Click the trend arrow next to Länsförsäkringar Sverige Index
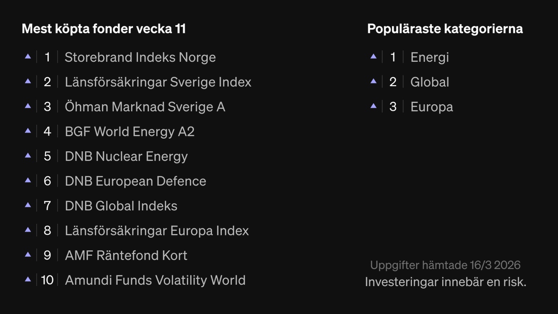558x314 pixels. point(28,81)
